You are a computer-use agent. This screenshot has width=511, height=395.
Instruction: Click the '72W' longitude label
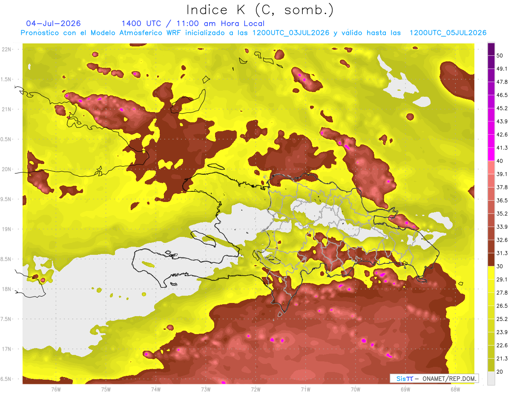(x=255, y=389)
